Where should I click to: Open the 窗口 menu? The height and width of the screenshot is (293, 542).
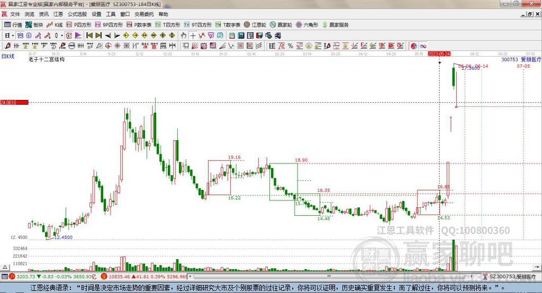point(125,14)
